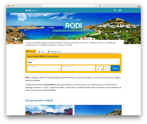
Task: Click the Da non perdere a Rodi heading
Action: [39, 101]
